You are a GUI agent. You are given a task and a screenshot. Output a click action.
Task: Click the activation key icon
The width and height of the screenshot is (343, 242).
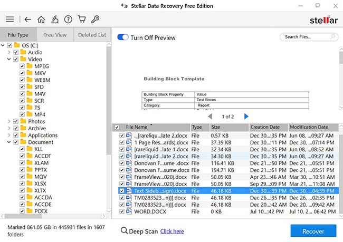[96, 19]
